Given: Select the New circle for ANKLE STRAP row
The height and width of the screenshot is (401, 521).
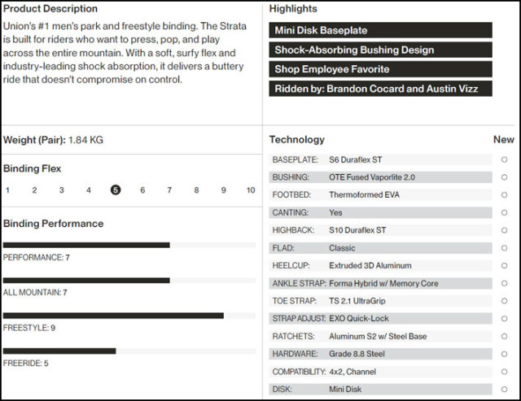Looking at the screenshot, I should 504,283.
